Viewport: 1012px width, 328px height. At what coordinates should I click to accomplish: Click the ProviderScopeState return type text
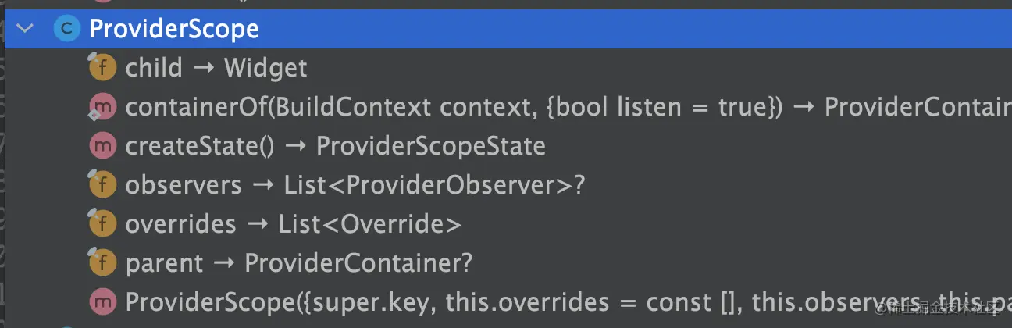(430, 146)
